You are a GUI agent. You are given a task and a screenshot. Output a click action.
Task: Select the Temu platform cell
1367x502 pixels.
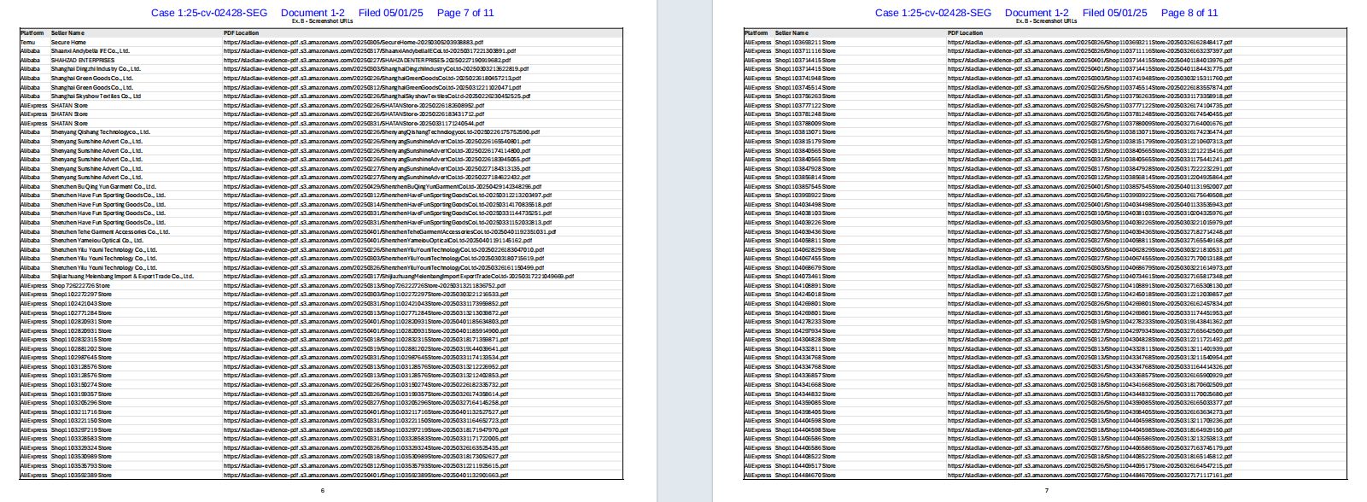28,42
